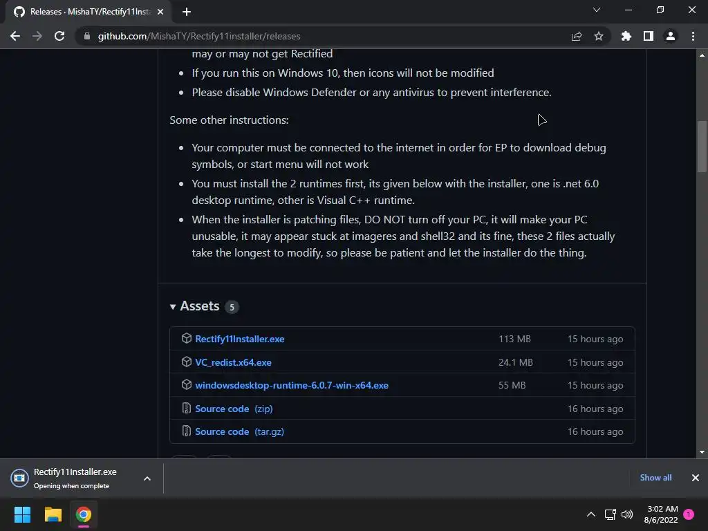
Task: Click the scrollbar up arrow
Action: point(702,55)
